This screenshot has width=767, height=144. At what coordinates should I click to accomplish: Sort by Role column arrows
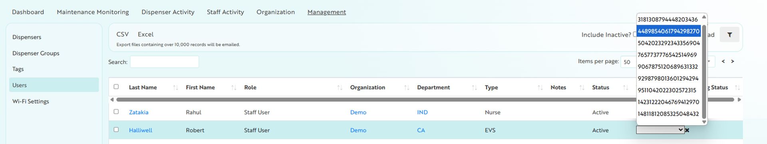[x=340, y=87]
